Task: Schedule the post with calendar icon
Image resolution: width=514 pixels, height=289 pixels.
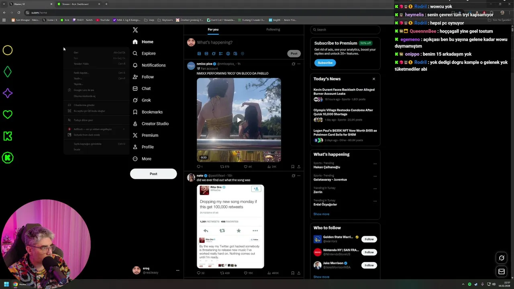Action: tap(235, 53)
